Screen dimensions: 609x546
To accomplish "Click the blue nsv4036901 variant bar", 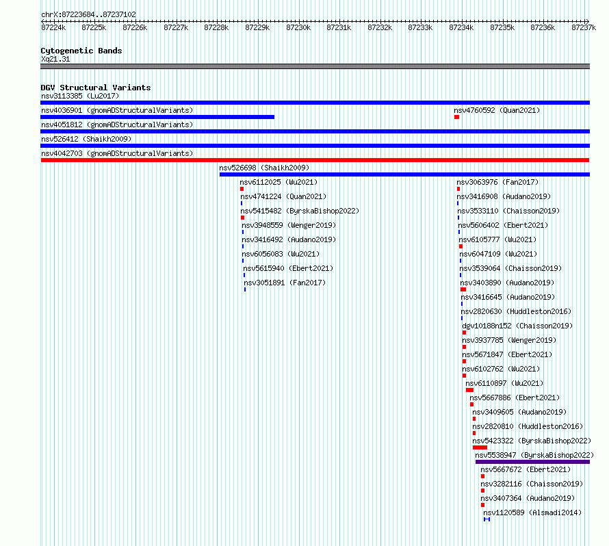I will (157, 117).
